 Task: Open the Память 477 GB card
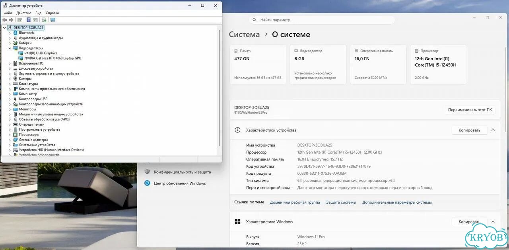258,64
